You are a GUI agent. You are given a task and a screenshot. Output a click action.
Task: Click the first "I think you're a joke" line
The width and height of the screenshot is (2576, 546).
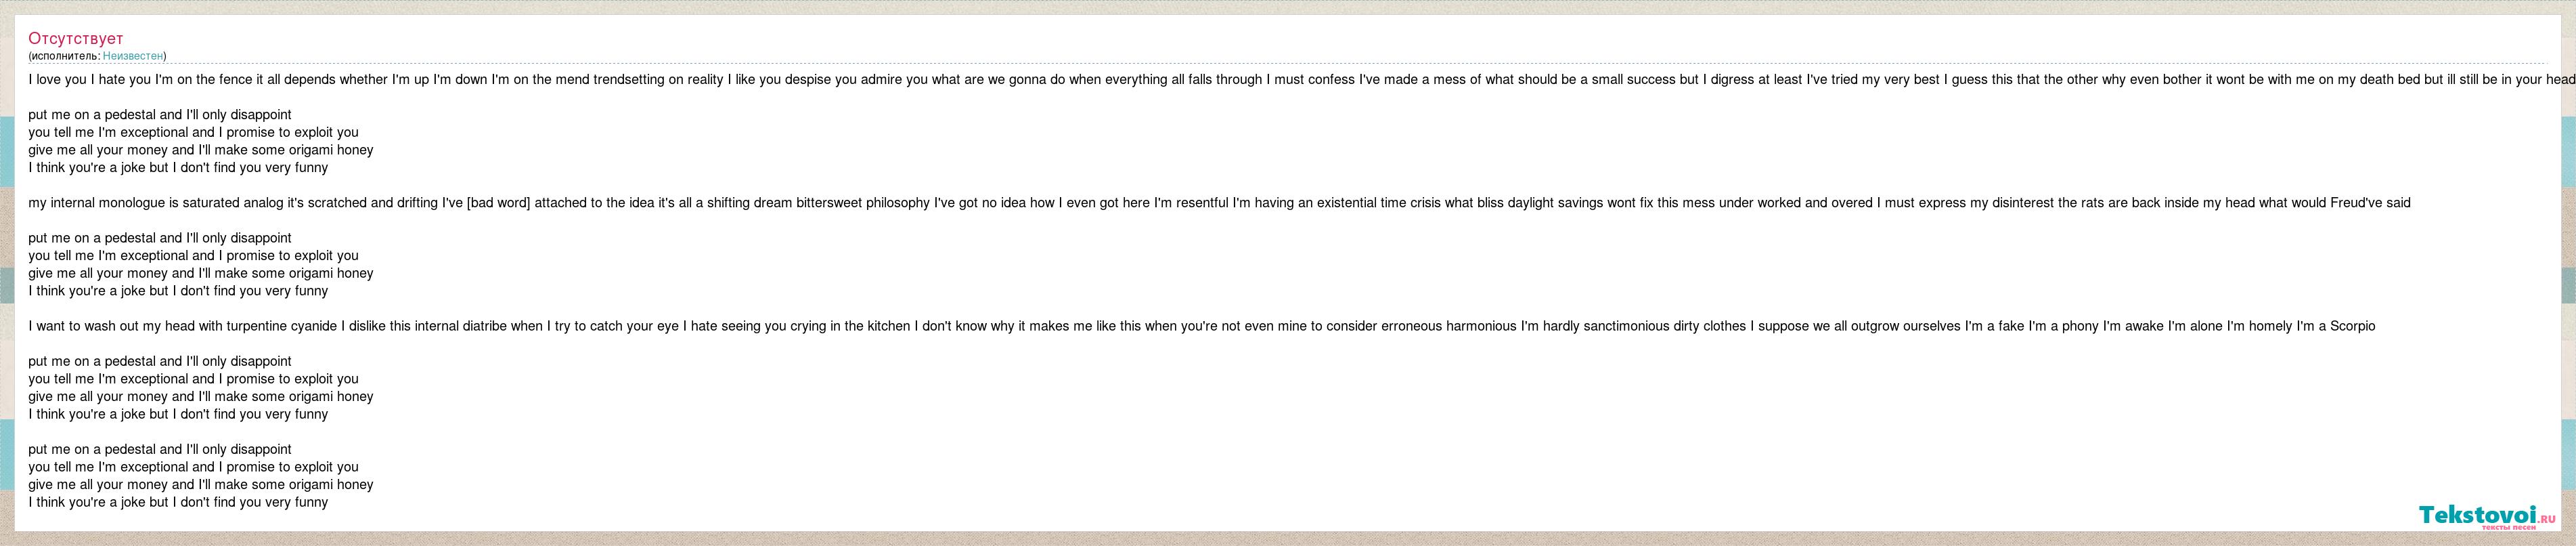tap(178, 168)
